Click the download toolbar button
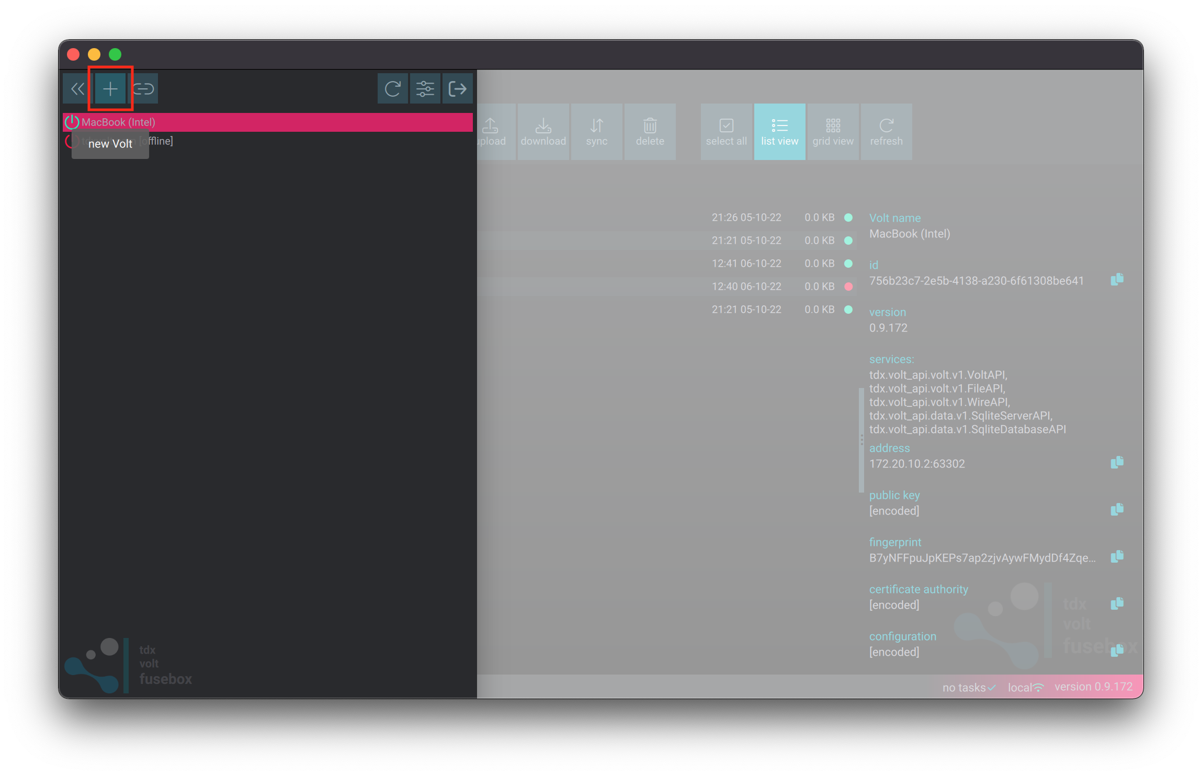 543,132
